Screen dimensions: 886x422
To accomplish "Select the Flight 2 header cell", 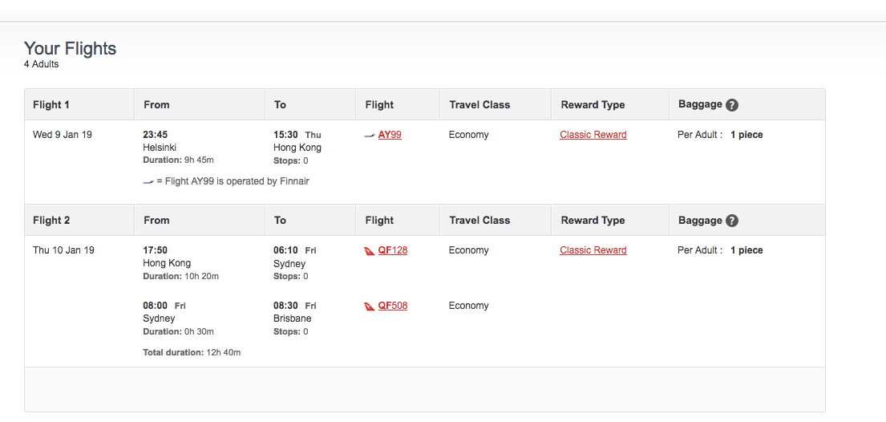I will (x=51, y=220).
